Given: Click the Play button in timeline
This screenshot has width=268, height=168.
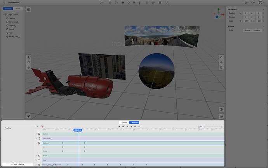Looking at the screenshot, I should click(x=127, y=126).
